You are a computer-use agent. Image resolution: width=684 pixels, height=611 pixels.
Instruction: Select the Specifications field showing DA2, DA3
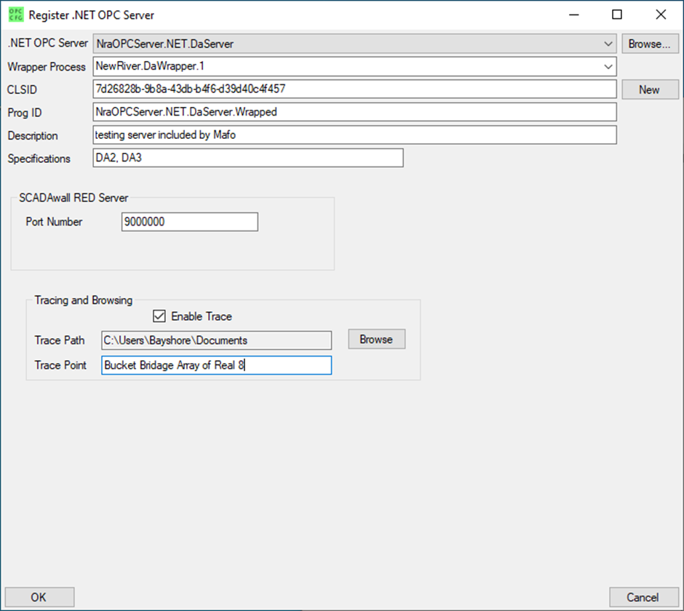point(248,158)
